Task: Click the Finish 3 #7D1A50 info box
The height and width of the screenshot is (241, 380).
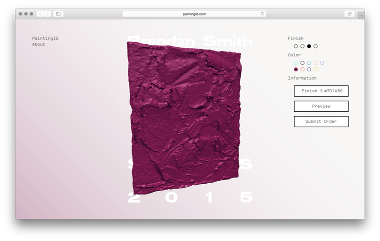Action: point(321,91)
